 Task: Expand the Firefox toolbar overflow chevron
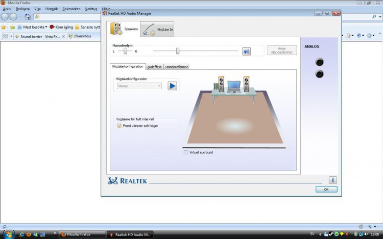[380, 34]
